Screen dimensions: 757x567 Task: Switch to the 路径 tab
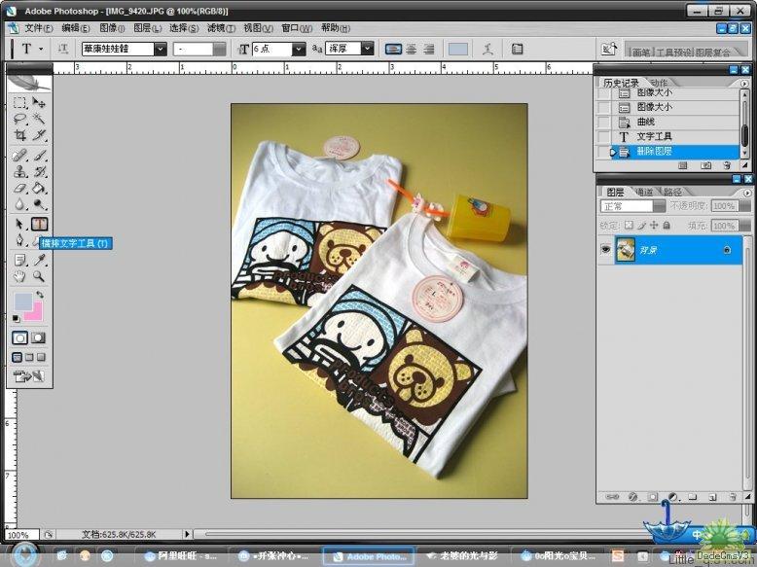672,192
